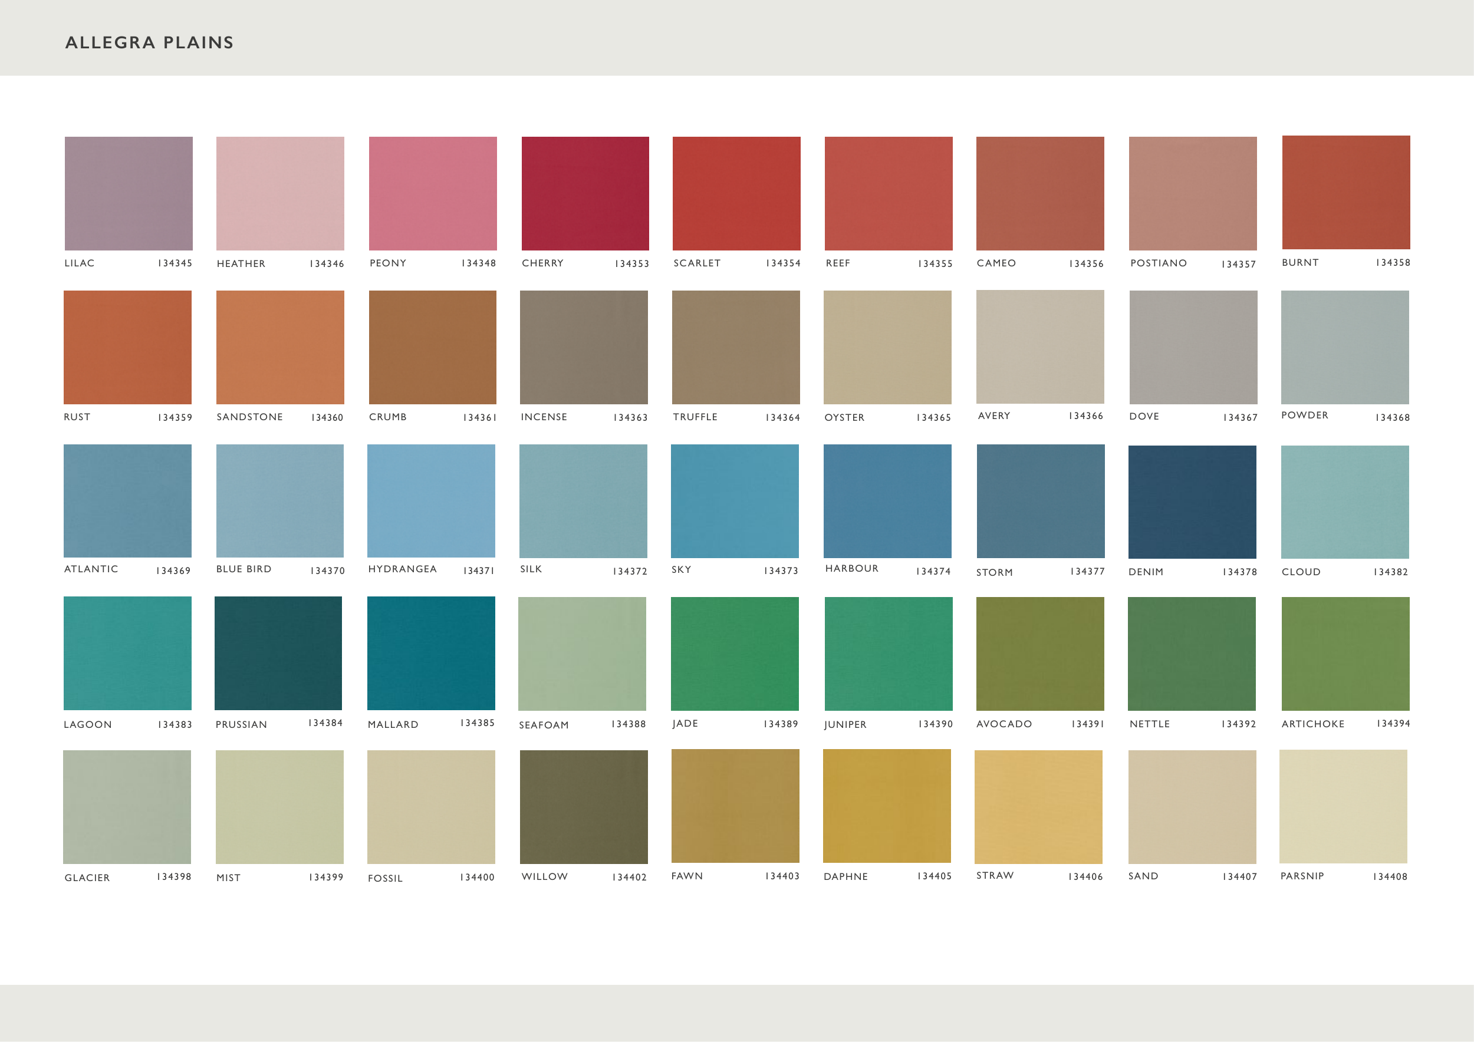The height and width of the screenshot is (1042, 1474).
Task: Click the Glacier text label
Action: (87, 878)
